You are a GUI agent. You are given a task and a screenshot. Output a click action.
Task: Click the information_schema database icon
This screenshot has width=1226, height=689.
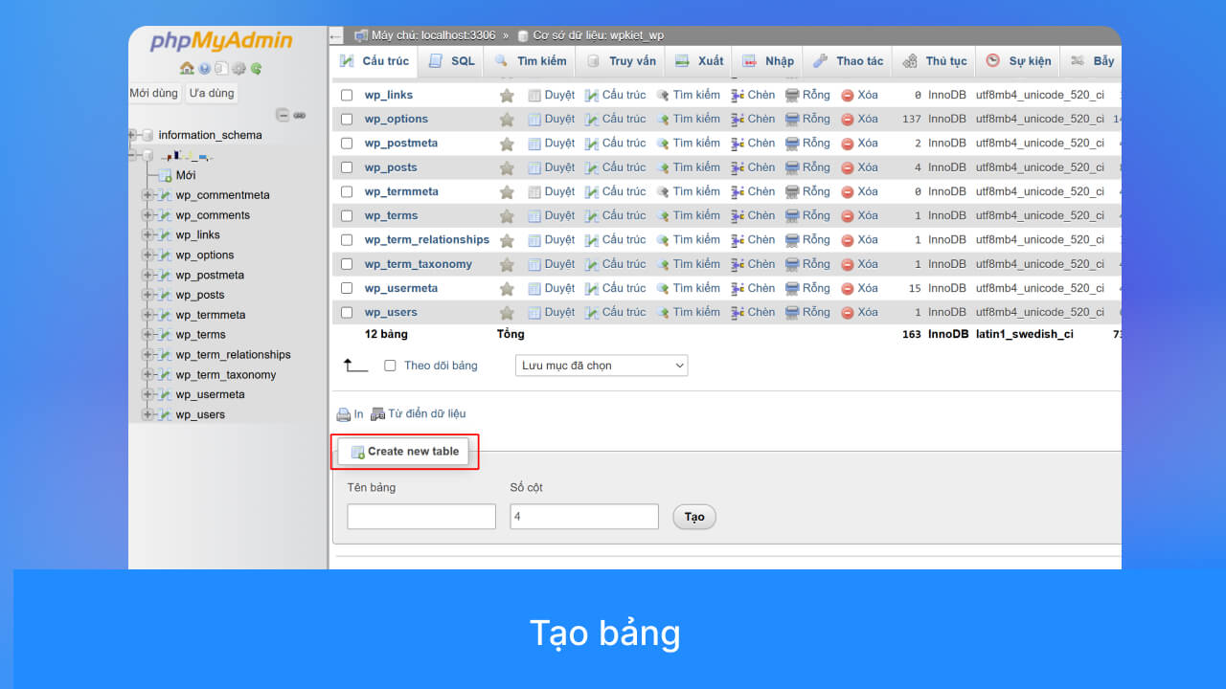point(148,135)
